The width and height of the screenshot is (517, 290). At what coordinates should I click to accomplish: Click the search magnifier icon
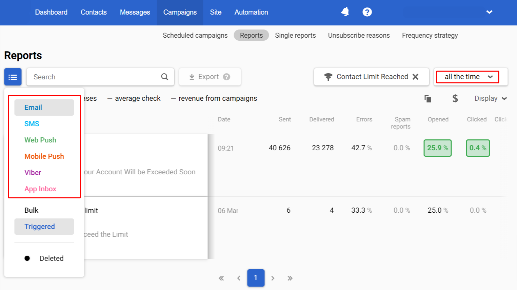tap(164, 77)
